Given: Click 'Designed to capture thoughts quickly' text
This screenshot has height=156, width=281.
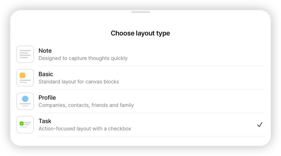Looking at the screenshot, I should [x=83, y=58].
